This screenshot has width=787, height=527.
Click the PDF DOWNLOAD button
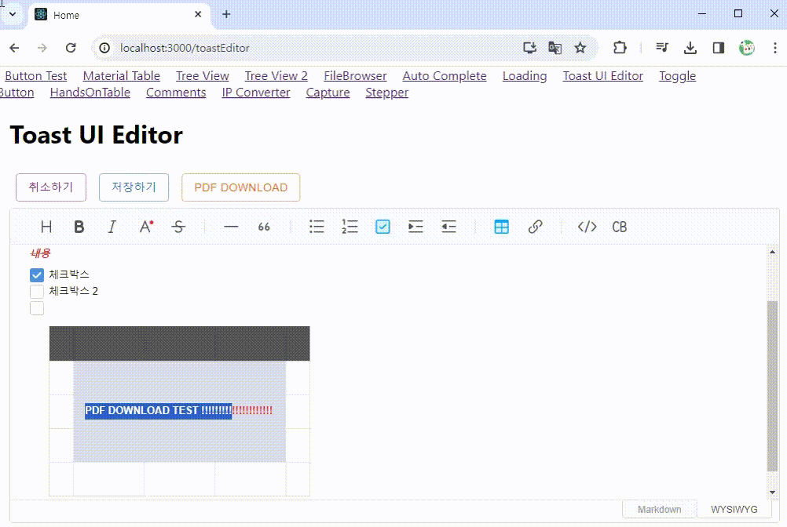[x=241, y=187]
